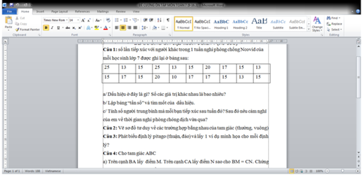Screen dimensions: 363x176
Task: Click the numbered list icon
Action: click(x=127, y=20)
